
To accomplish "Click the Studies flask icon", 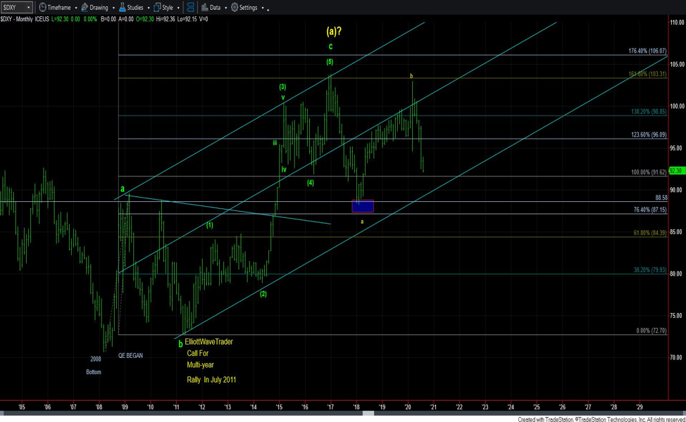I will point(122,7).
